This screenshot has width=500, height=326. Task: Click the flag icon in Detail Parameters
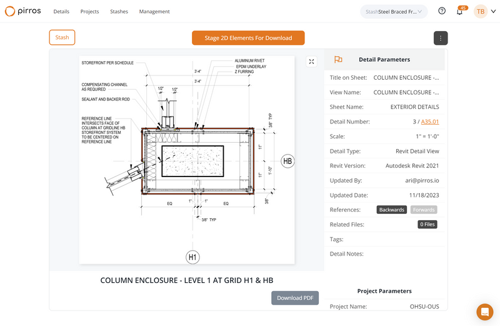click(338, 60)
